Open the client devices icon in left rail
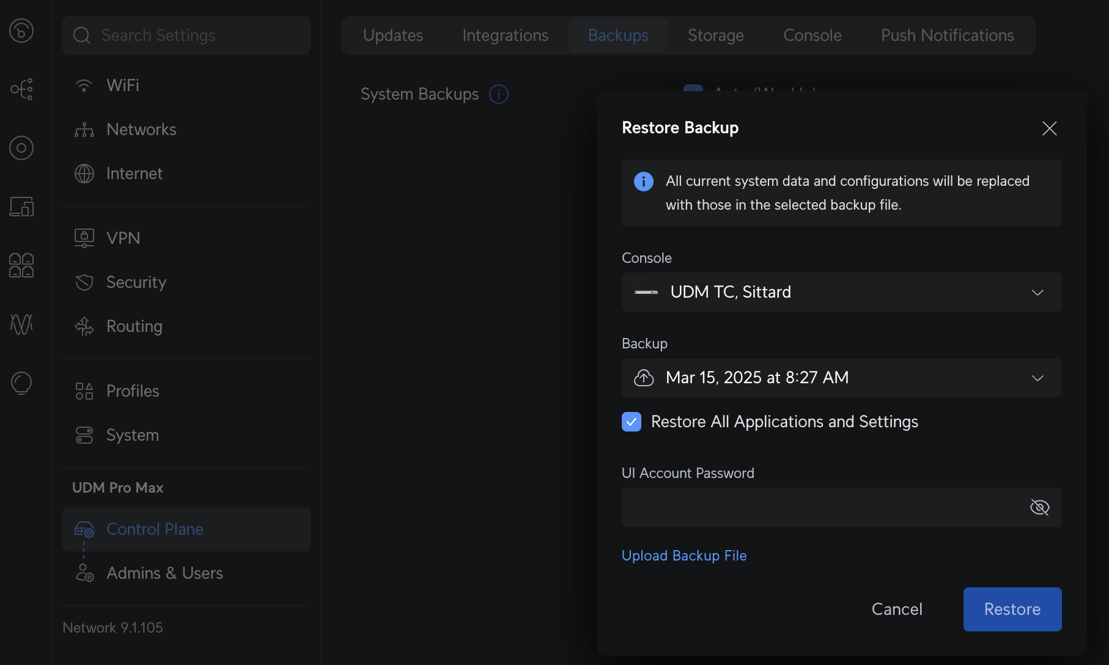Screen dimensions: 1109x665 click(21, 207)
